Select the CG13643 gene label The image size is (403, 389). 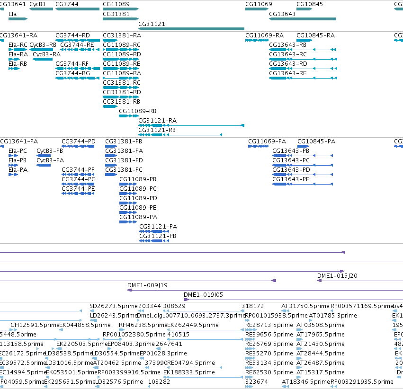tap(282, 14)
